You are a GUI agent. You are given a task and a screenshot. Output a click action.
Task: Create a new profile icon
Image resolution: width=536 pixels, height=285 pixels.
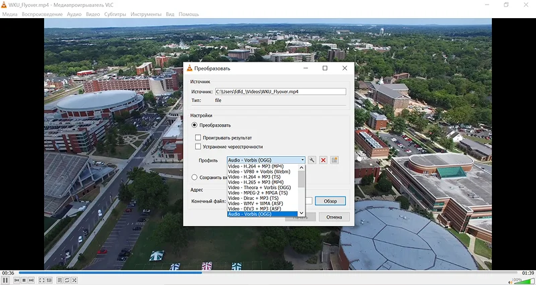click(x=334, y=160)
